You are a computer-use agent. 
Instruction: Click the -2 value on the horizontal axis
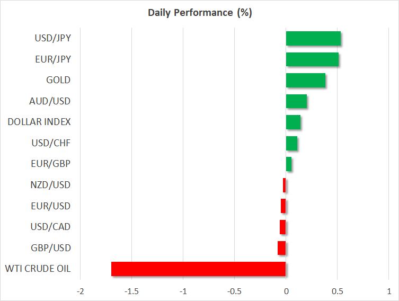coord(80,291)
